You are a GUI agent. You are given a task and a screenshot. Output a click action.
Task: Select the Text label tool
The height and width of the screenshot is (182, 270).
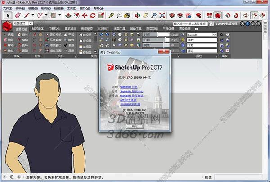119,15
